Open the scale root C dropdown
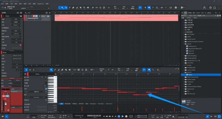 [x=27, y=98]
